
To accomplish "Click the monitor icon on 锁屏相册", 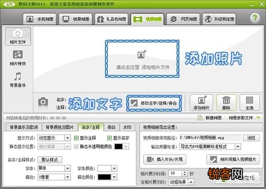I will (66, 19).
